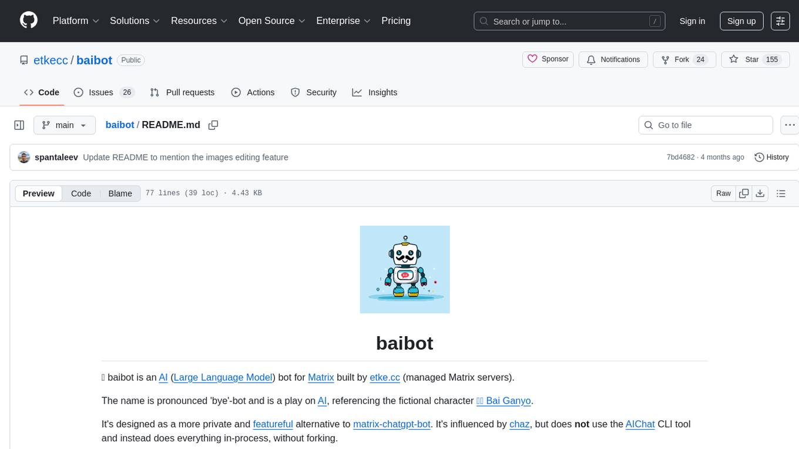Open the matrix-chatgpt-bot link
The image size is (799, 449).
(392, 424)
